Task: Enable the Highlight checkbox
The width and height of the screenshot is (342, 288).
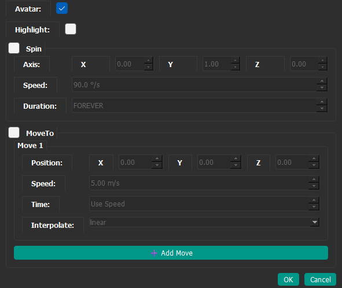Action: [71, 29]
